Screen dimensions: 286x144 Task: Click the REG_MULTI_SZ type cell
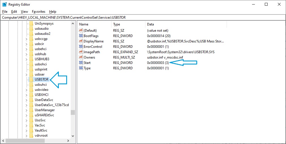click(x=124, y=57)
